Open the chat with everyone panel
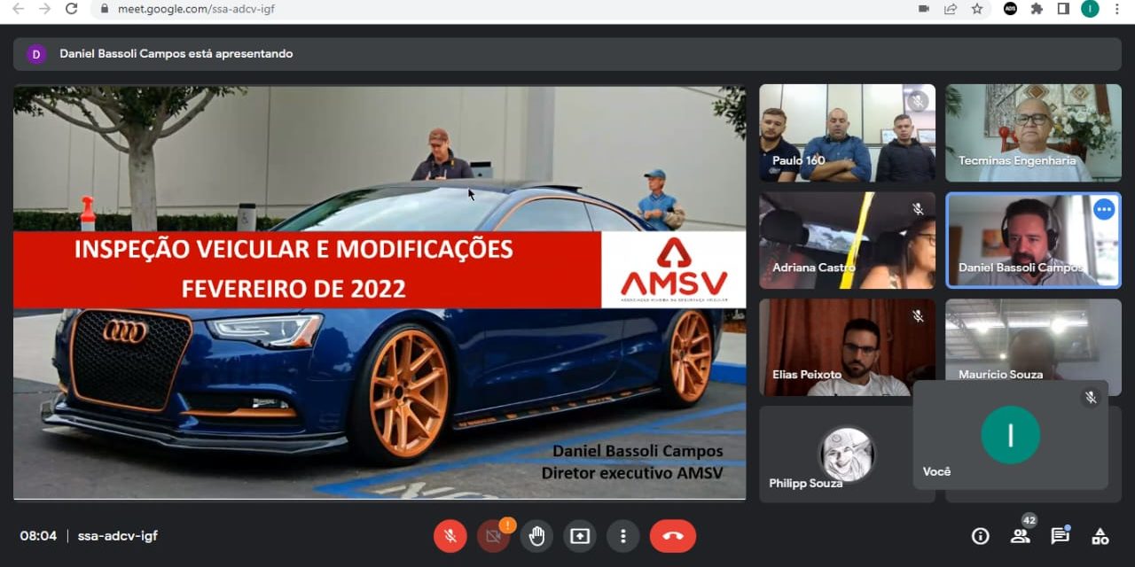The height and width of the screenshot is (567, 1135). tap(1060, 536)
